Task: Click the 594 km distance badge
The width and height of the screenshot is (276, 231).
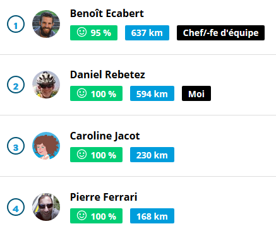Action: click(152, 93)
